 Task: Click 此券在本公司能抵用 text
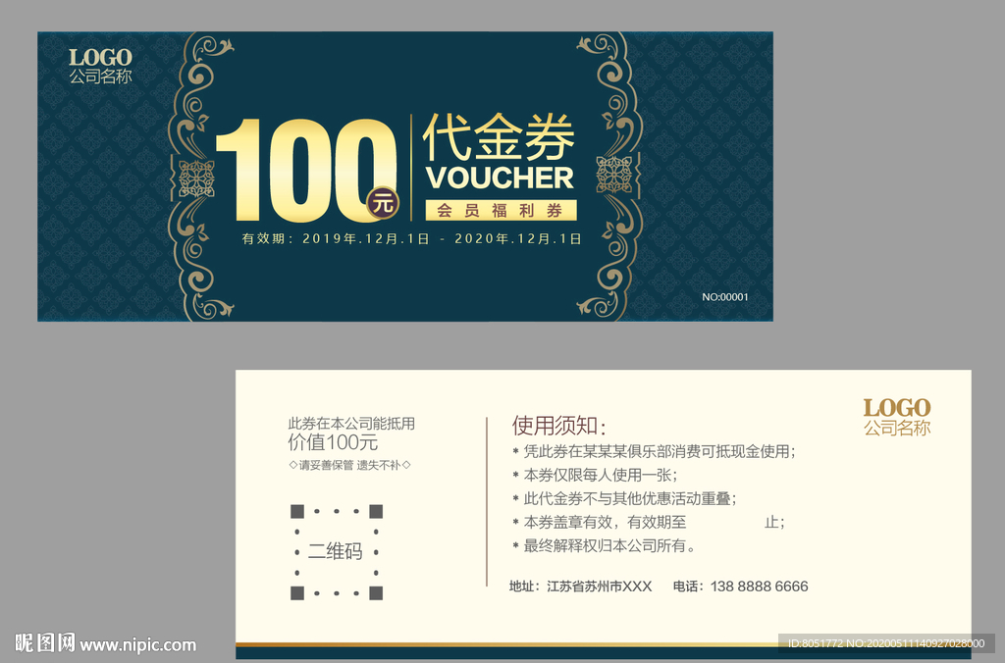(351, 424)
